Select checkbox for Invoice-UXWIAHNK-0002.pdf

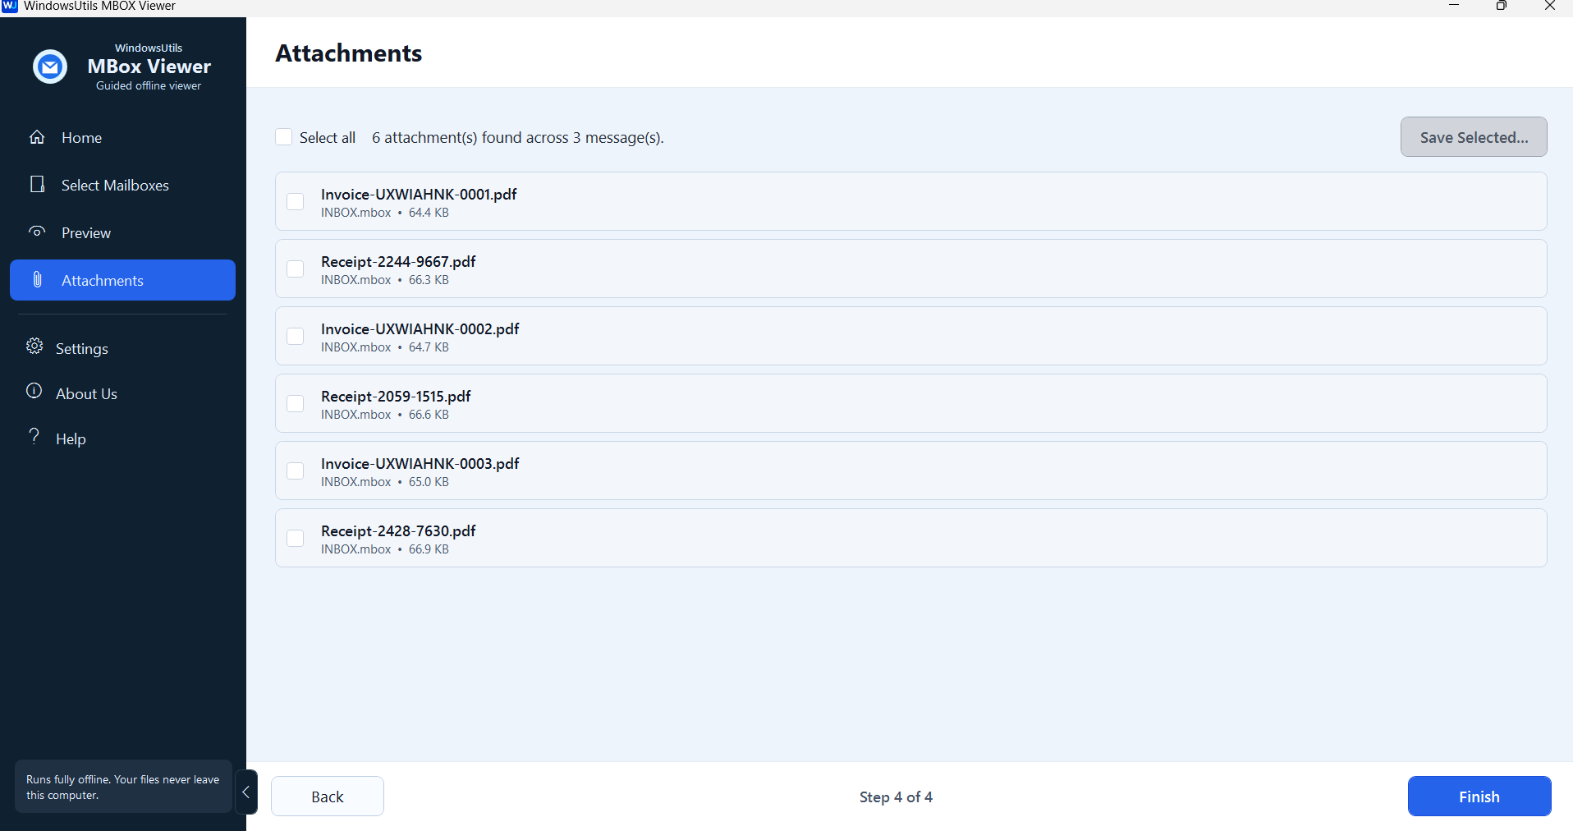point(296,336)
